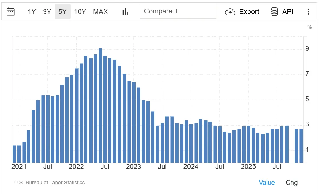Click the database icon next to API

(x=274, y=12)
